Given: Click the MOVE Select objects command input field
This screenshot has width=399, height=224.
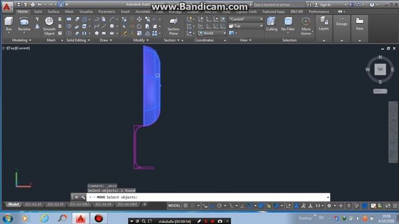Looking at the screenshot, I should (208, 197).
